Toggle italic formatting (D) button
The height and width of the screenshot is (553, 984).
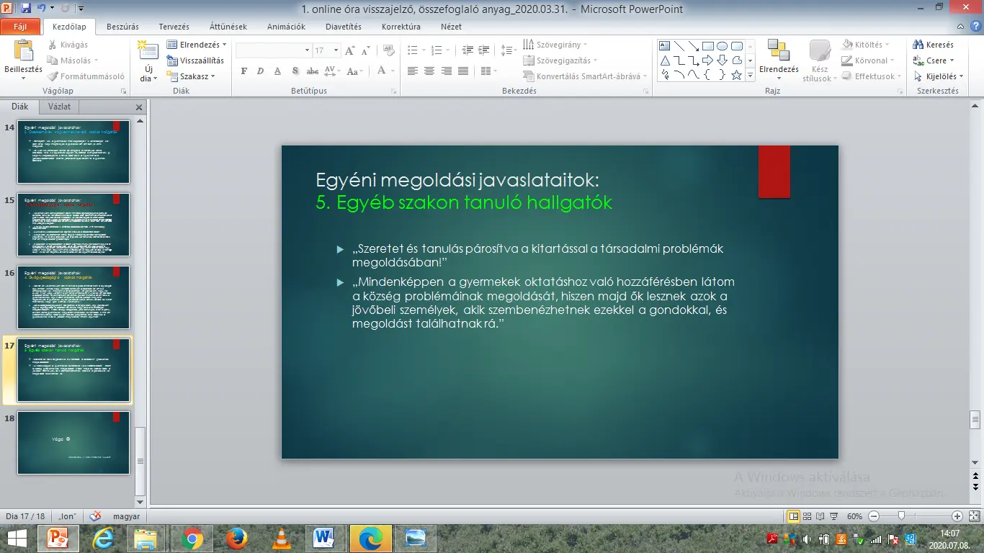tap(260, 71)
